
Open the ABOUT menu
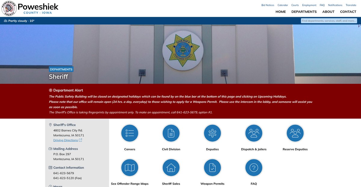coord(328,12)
